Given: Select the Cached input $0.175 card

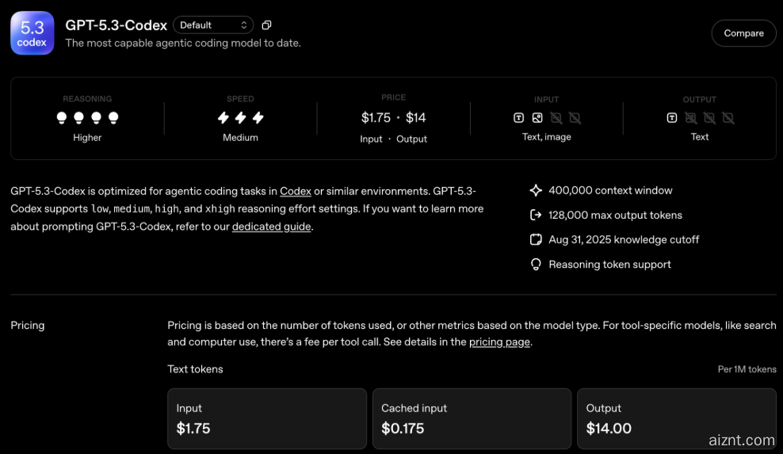Looking at the screenshot, I should click(472, 418).
